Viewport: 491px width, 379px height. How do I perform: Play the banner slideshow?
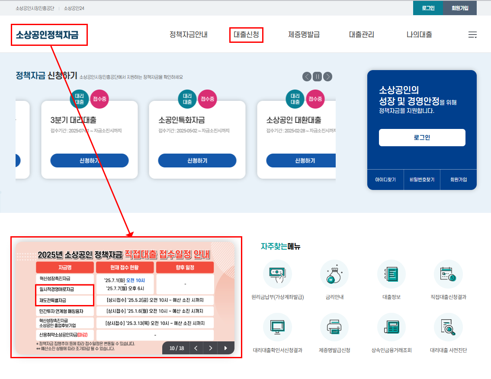(225, 348)
